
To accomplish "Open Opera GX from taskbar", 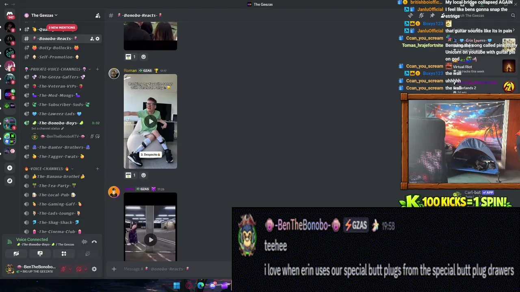I will (188, 286).
